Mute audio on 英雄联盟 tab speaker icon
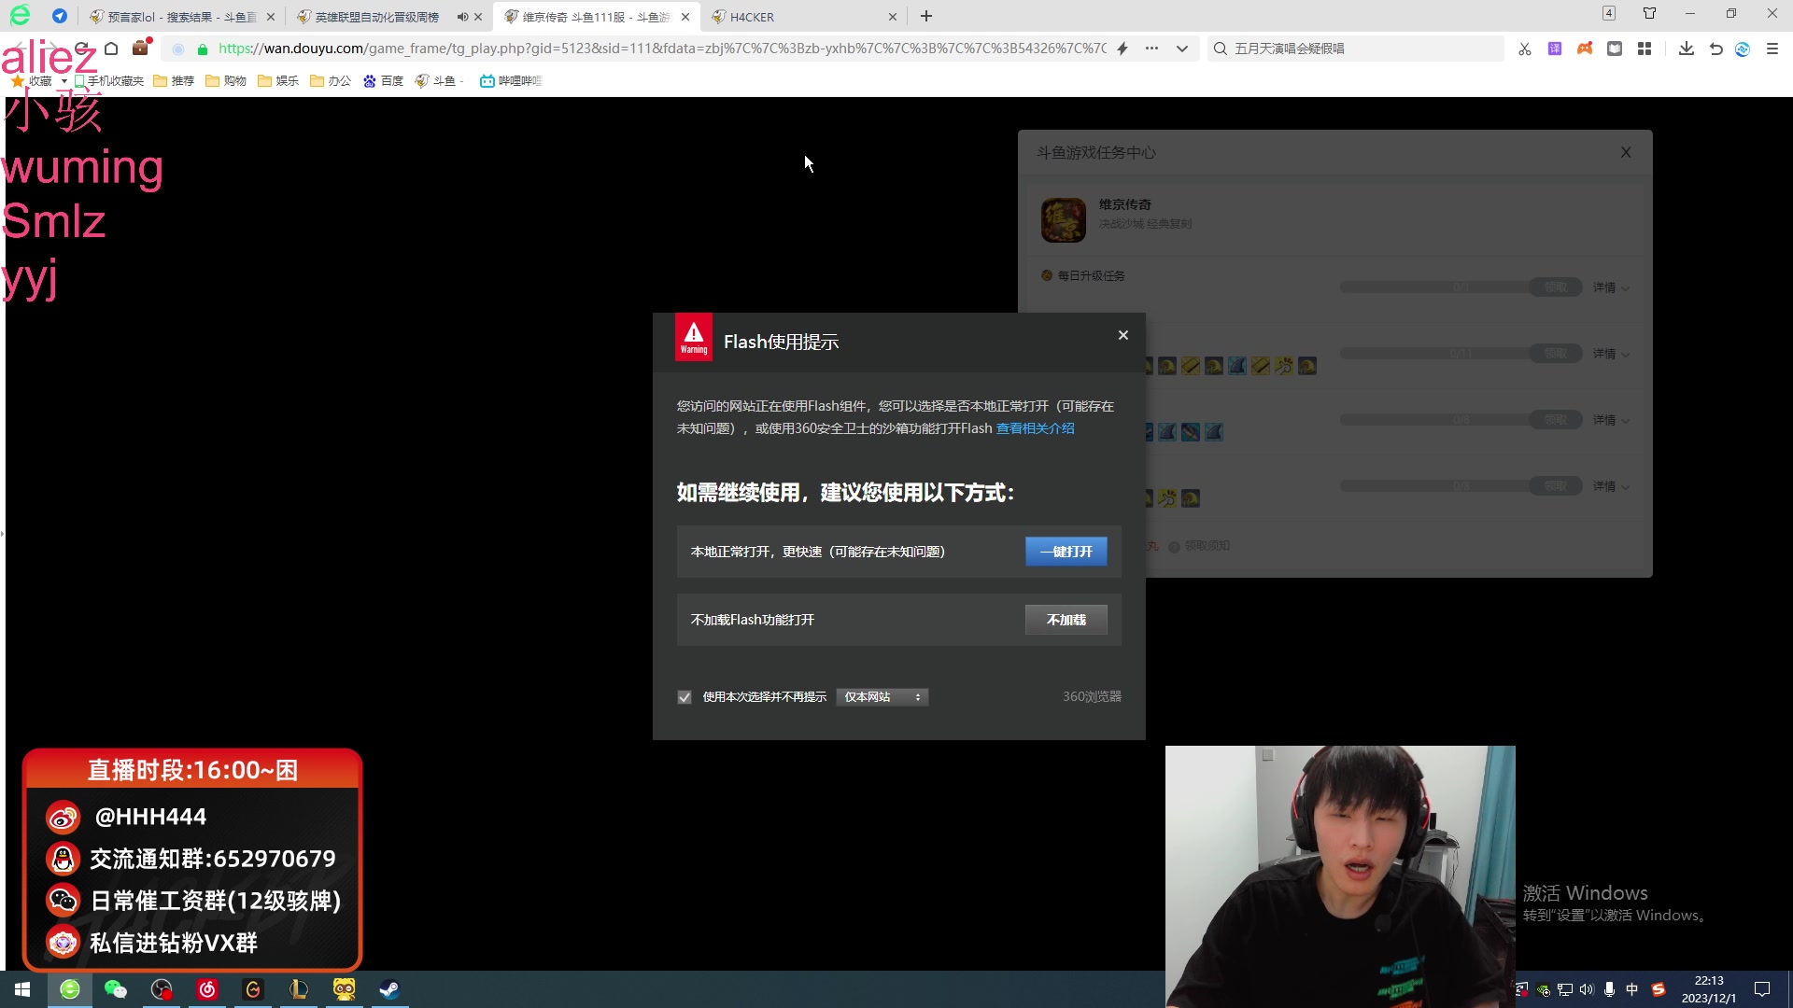The height and width of the screenshot is (1008, 1793). (462, 17)
